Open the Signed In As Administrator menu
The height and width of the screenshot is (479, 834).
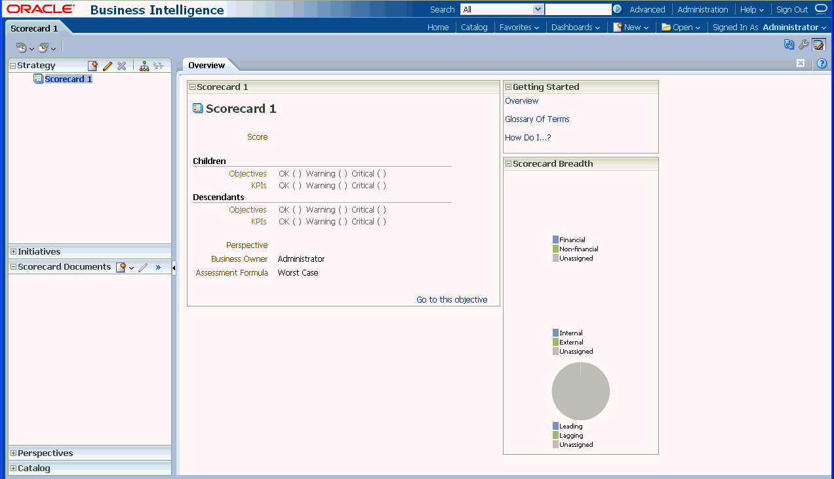tap(770, 28)
